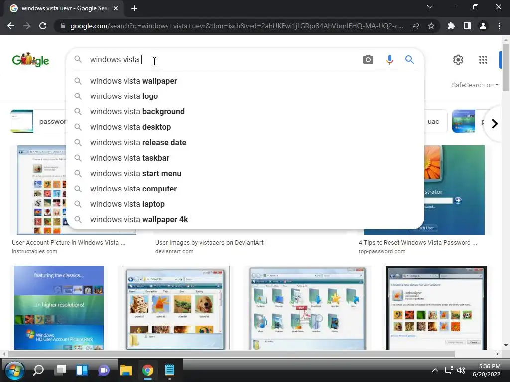Open tab search chevron in title bar
510x382 pixels.
430,7
